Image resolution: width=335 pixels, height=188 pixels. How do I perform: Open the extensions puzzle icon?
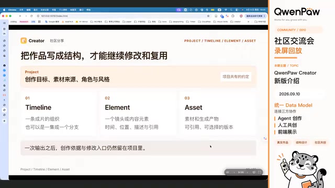[x=233, y=16]
